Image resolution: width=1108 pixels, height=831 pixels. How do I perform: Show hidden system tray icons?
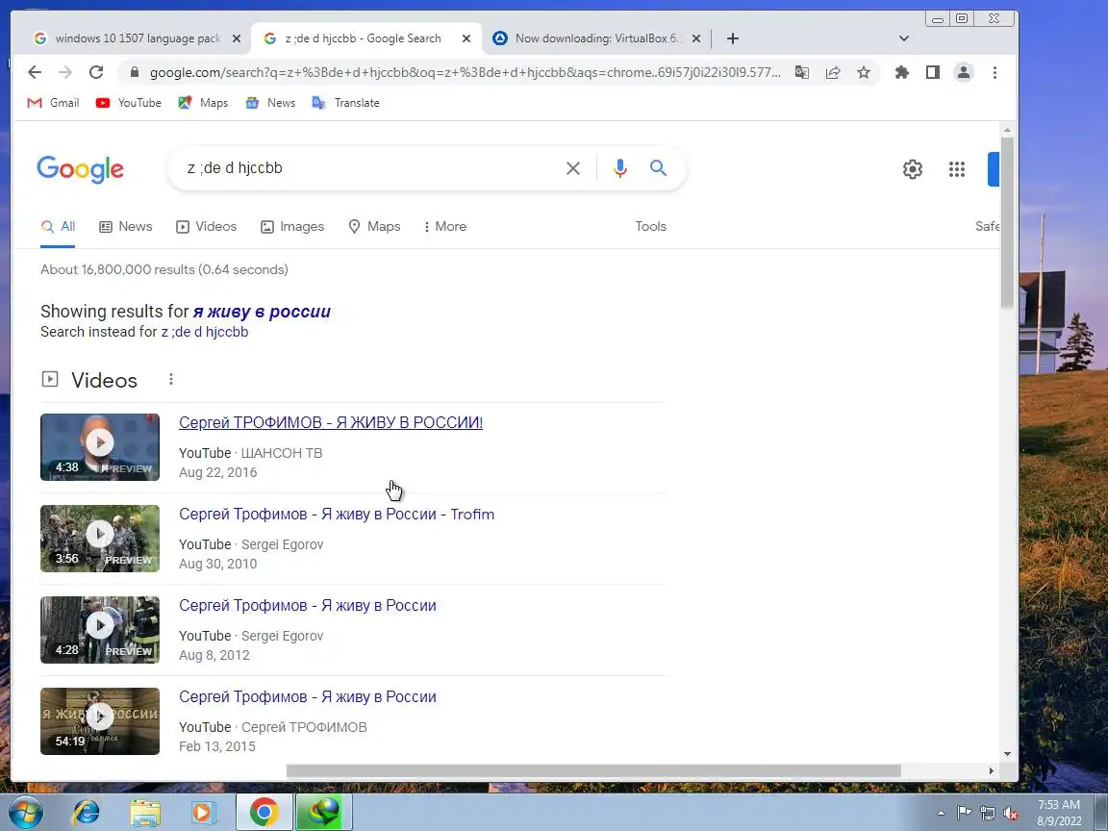(941, 814)
